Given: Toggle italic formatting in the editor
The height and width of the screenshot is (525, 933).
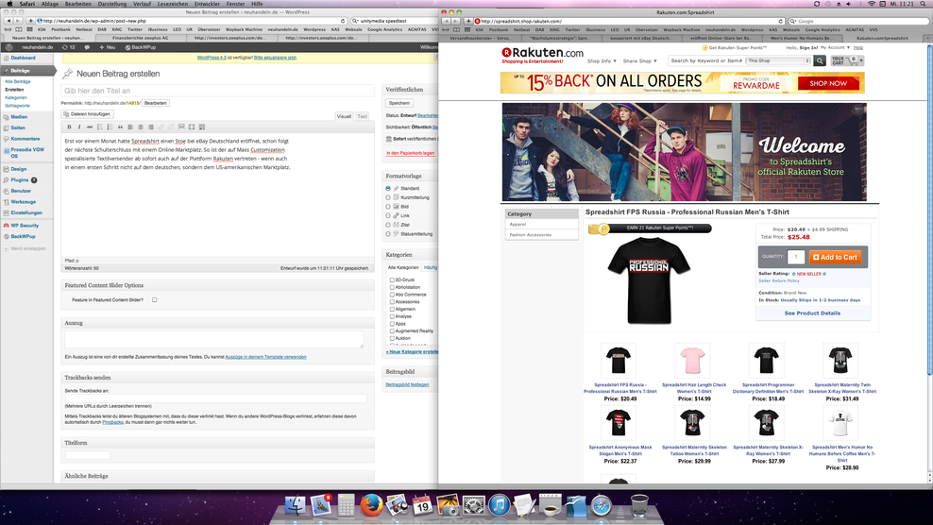Looking at the screenshot, I should click(79, 127).
